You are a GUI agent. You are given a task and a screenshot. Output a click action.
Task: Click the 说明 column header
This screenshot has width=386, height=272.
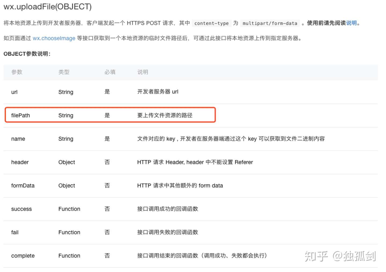point(143,72)
